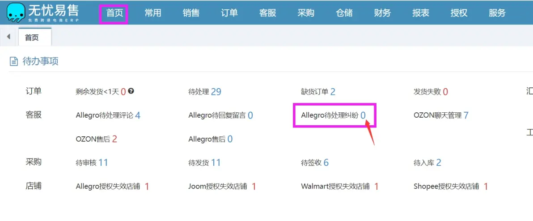Open the 销售 menu
The height and width of the screenshot is (221, 533).
click(x=191, y=13)
